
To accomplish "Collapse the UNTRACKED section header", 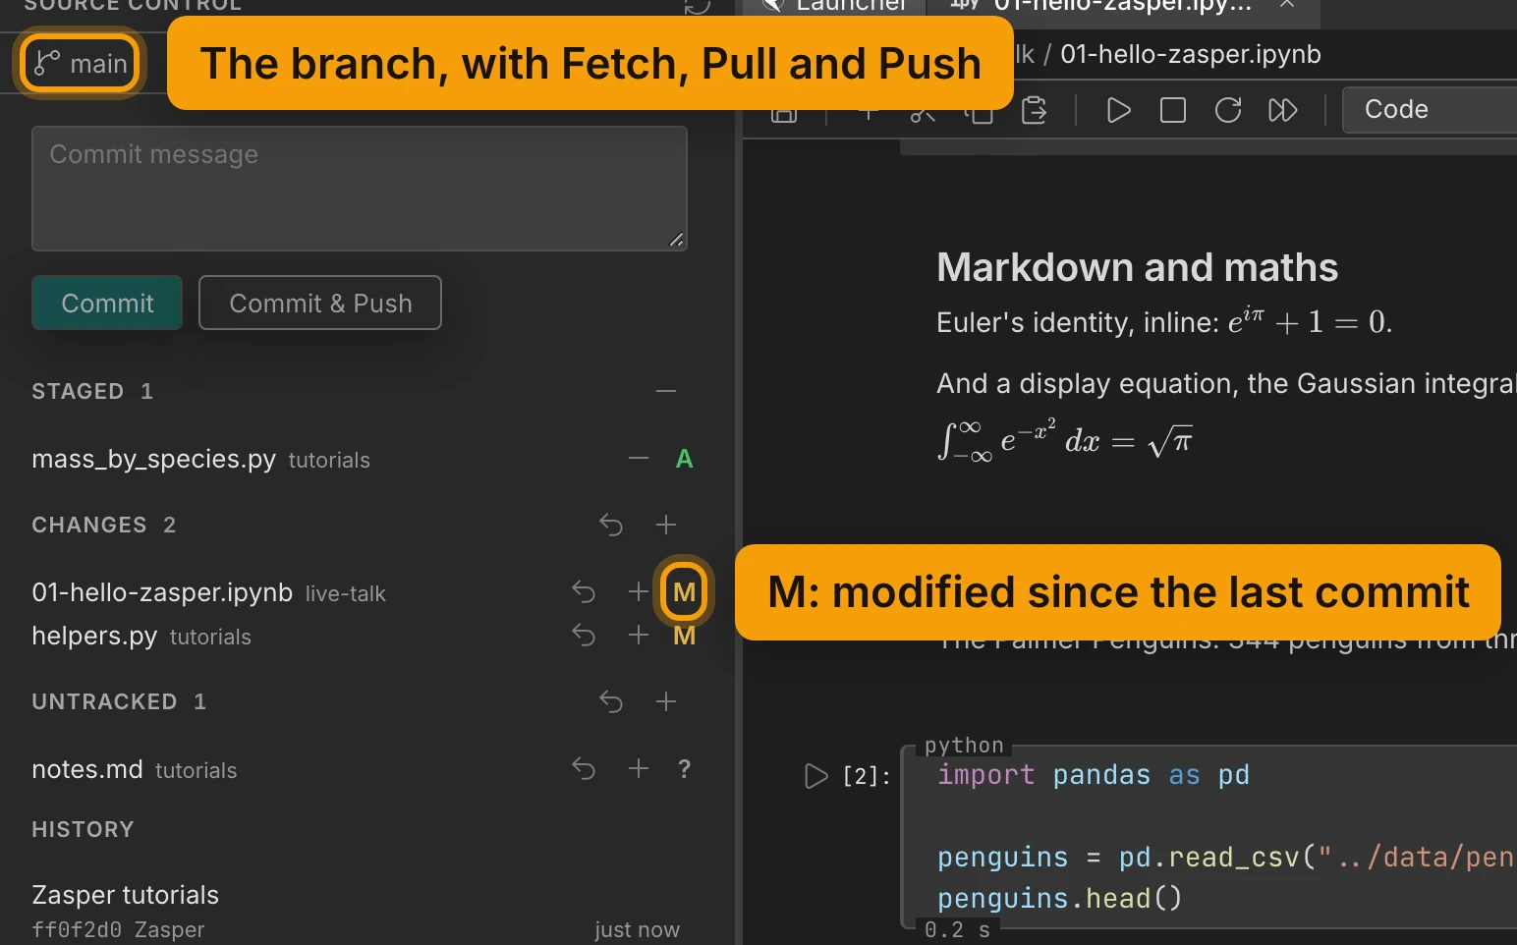I will click(119, 701).
